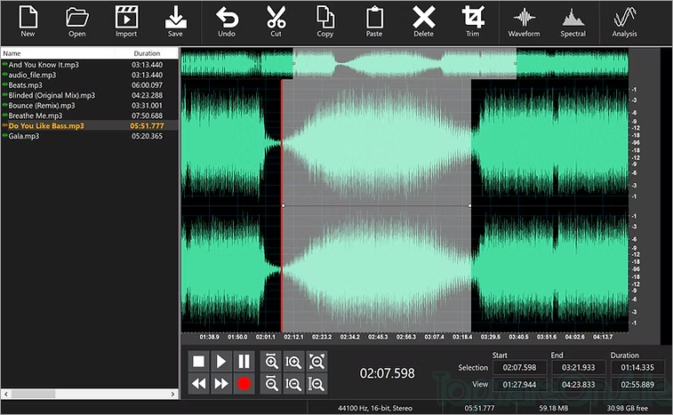Click the 06:00.097 duration of Beats.mp3
The height and width of the screenshot is (415, 673).
(x=147, y=85)
